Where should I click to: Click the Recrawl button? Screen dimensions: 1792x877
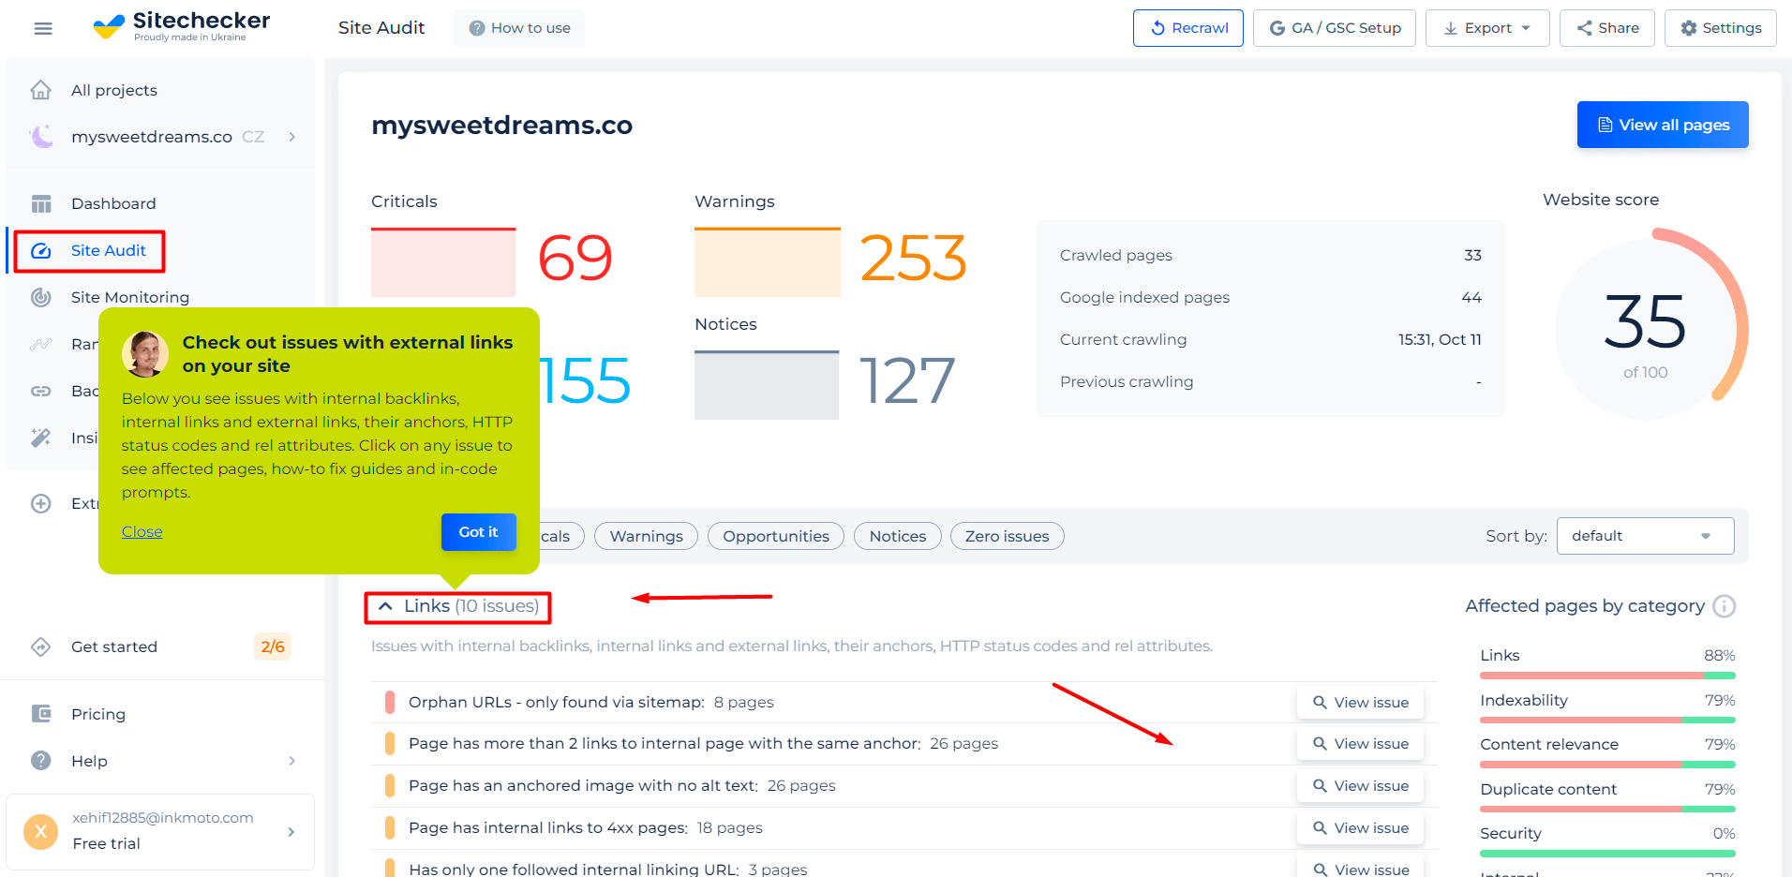click(x=1188, y=28)
